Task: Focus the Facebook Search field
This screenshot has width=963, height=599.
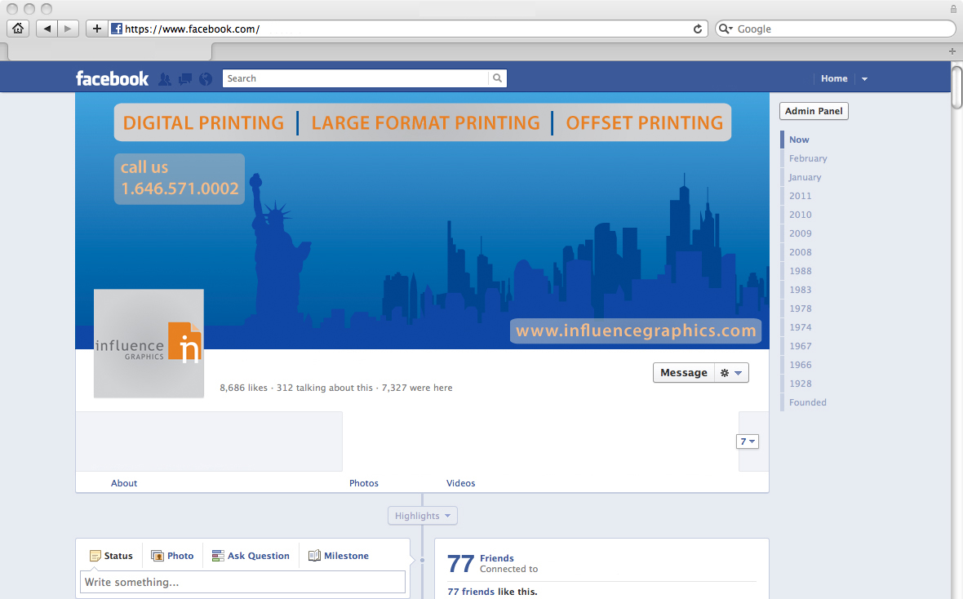Action: (x=356, y=78)
